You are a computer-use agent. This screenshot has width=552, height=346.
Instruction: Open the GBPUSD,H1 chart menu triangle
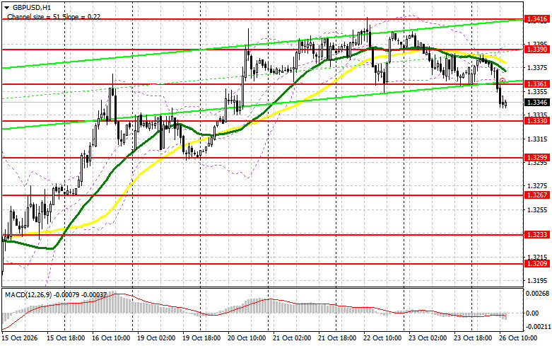pyautogui.click(x=6, y=7)
